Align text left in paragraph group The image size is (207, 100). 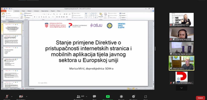point(57,17)
